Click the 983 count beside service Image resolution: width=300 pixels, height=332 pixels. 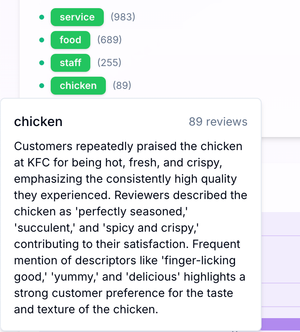coord(123,17)
